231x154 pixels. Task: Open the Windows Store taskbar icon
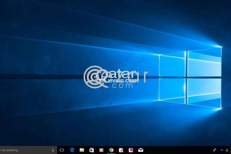[91, 150]
